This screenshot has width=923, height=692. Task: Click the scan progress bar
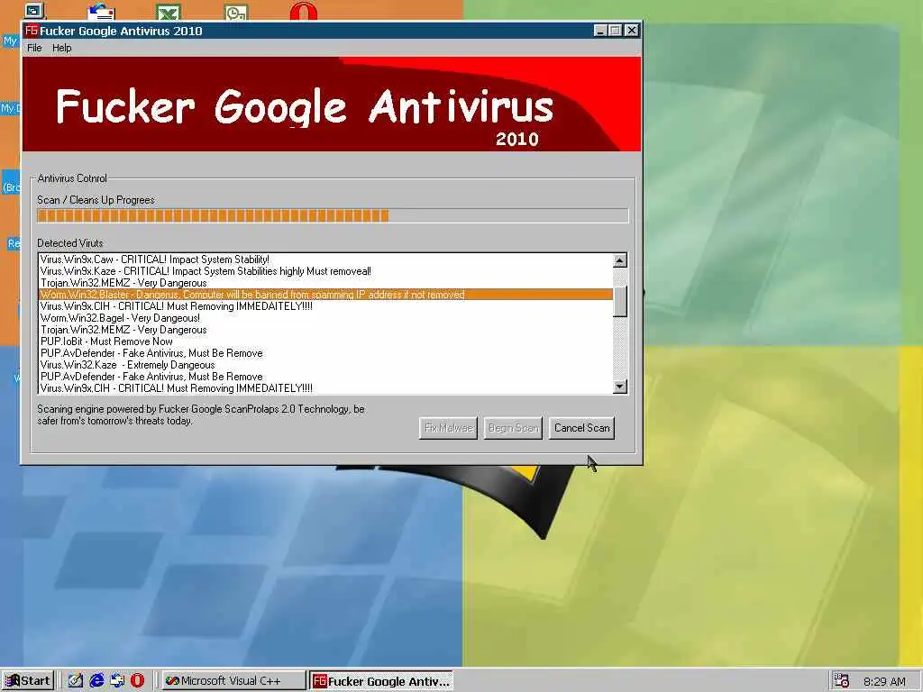pyautogui.click(x=333, y=215)
